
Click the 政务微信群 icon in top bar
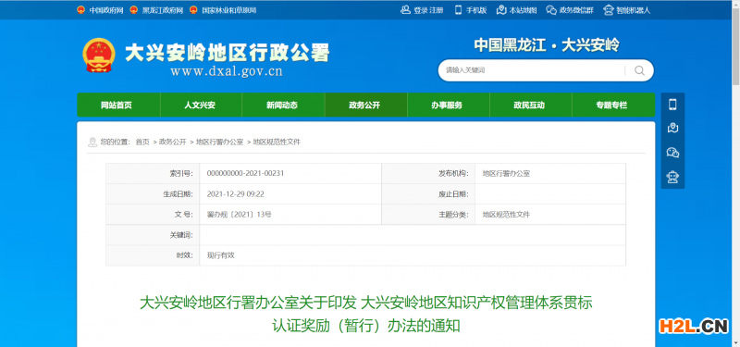click(551, 10)
